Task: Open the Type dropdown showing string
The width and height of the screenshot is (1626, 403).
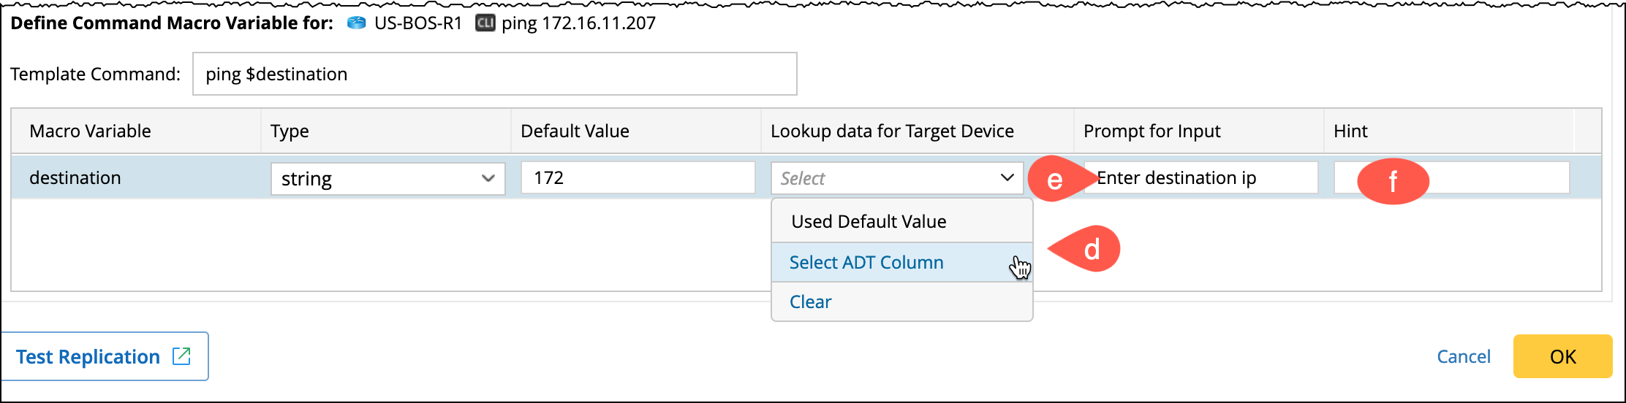Action: pos(387,179)
